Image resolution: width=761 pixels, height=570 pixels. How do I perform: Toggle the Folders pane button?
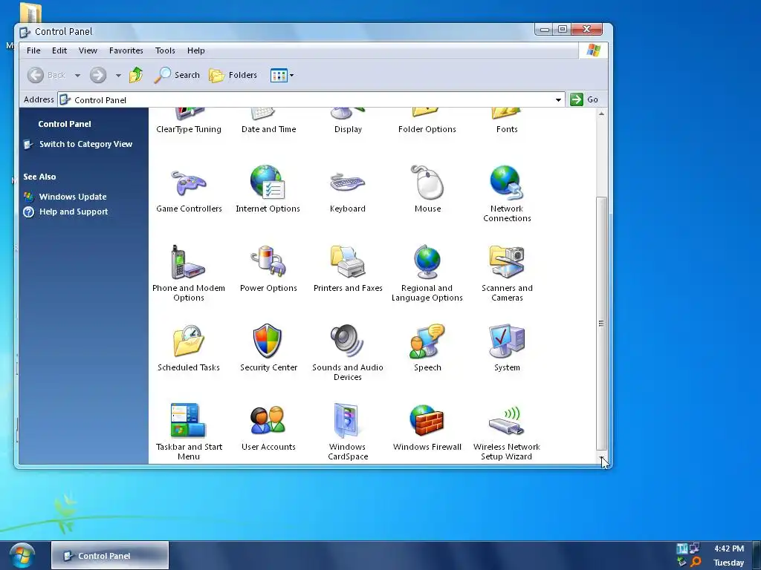[233, 75]
